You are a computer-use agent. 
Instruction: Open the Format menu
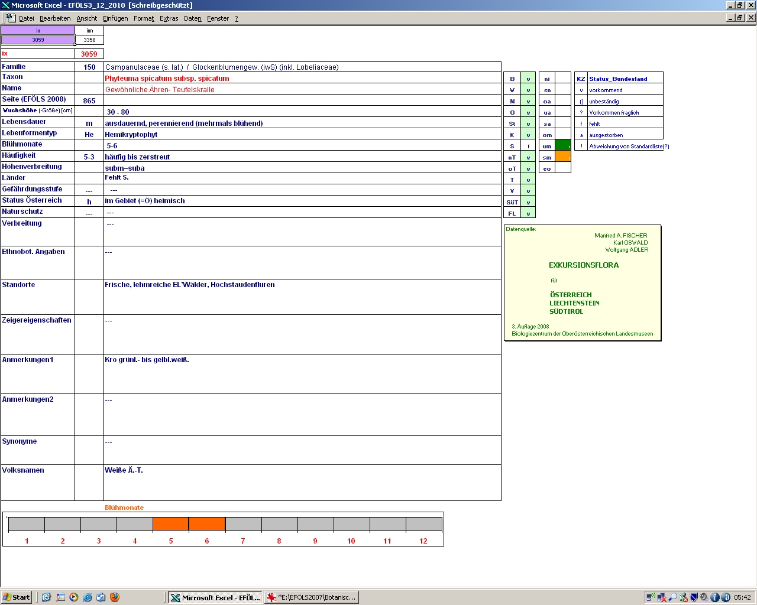(x=144, y=18)
